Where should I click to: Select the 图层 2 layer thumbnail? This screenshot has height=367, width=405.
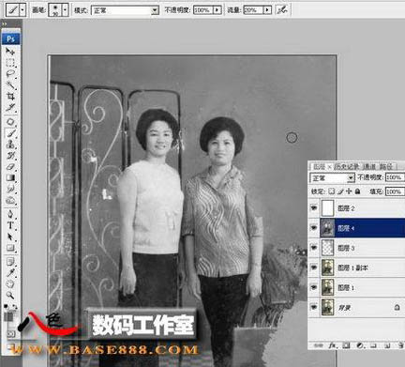(x=328, y=208)
